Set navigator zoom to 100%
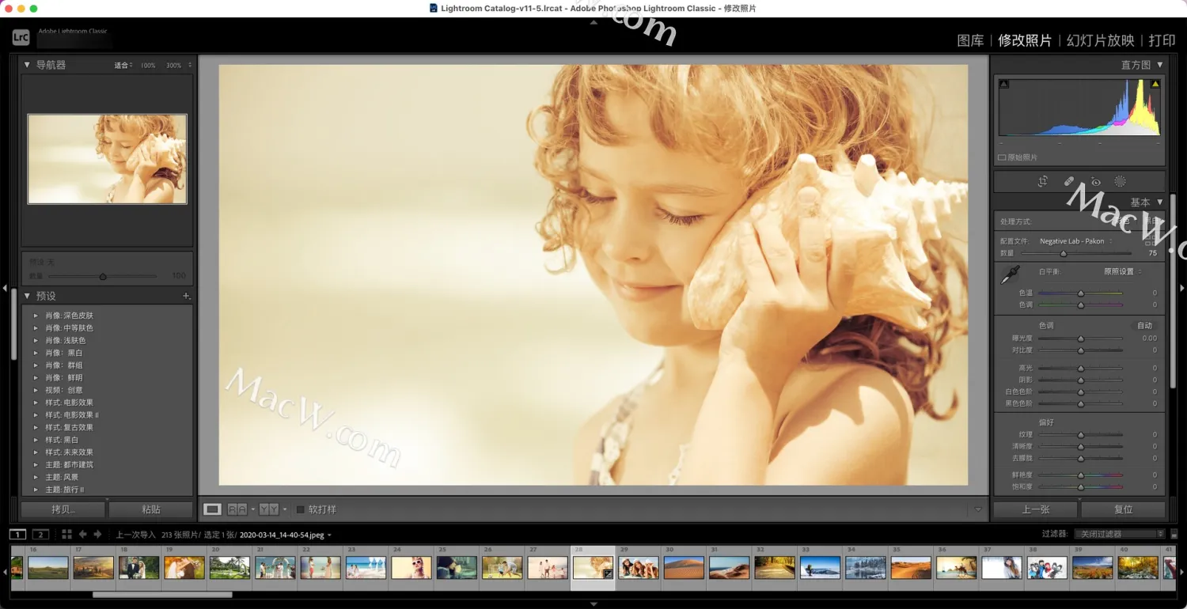This screenshot has width=1187, height=609. (148, 66)
